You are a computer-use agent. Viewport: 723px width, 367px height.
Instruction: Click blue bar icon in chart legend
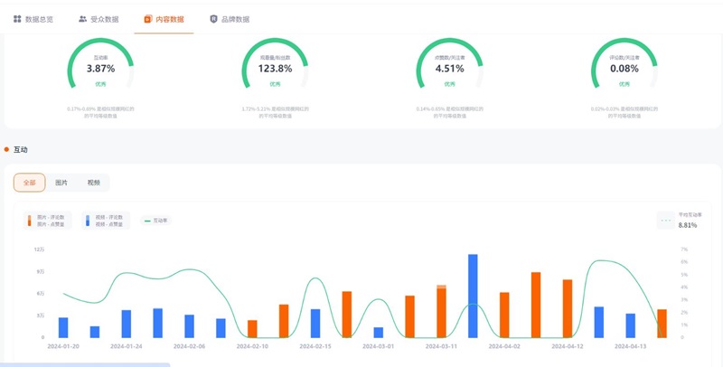coord(88,220)
